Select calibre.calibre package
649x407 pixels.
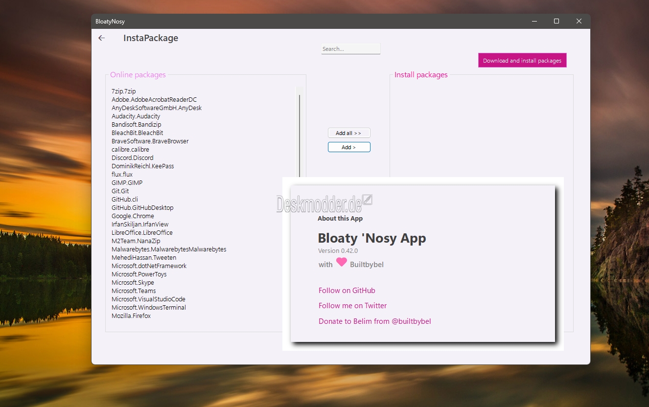click(131, 150)
